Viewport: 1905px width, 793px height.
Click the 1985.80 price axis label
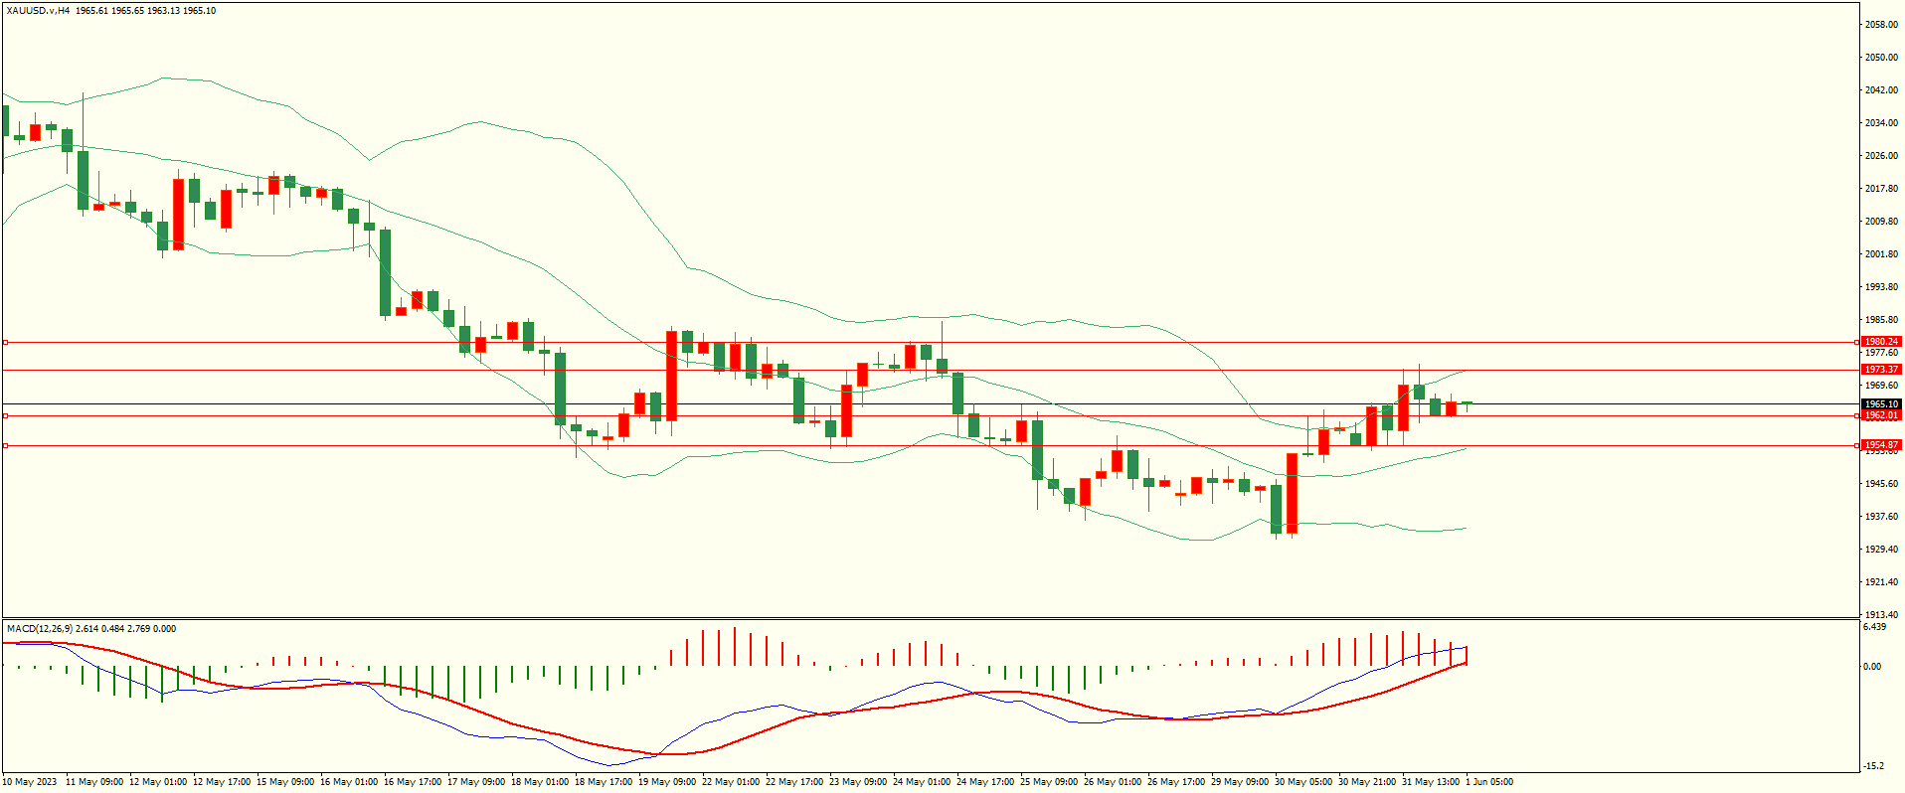(1881, 320)
